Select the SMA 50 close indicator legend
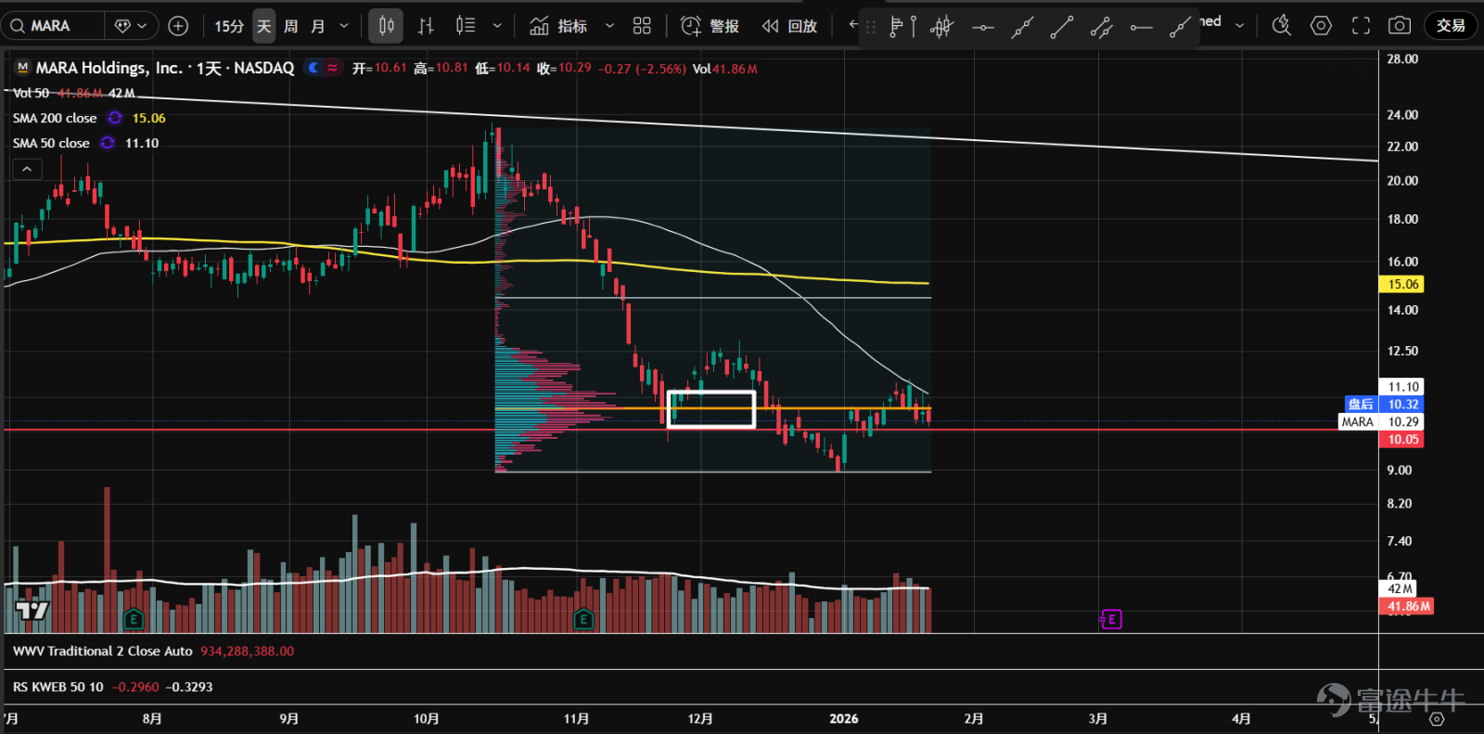 [x=51, y=143]
